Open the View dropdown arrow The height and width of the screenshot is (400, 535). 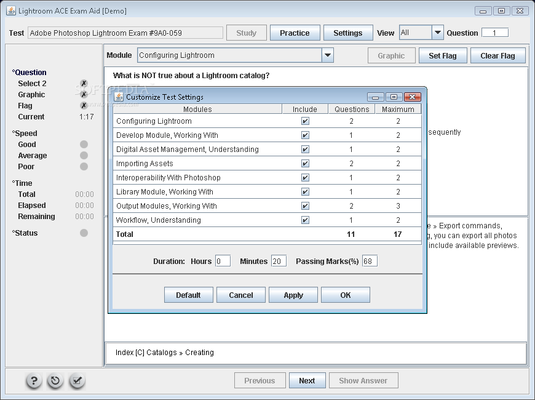coord(437,33)
